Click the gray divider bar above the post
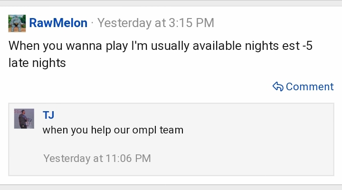This screenshot has width=342, height=190. tap(171, 3)
